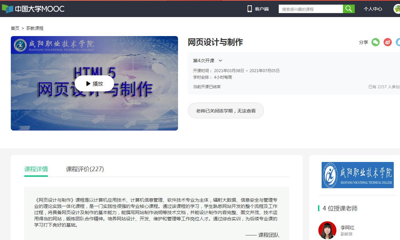Image resolution: width=400 pixels, height=240 pixels.
Task: Open 咸阳职业技术学院 school banner in sidebar
Action: coord(357,175)
